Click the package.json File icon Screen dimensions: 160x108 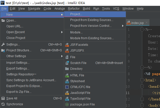tap(67, 104)
